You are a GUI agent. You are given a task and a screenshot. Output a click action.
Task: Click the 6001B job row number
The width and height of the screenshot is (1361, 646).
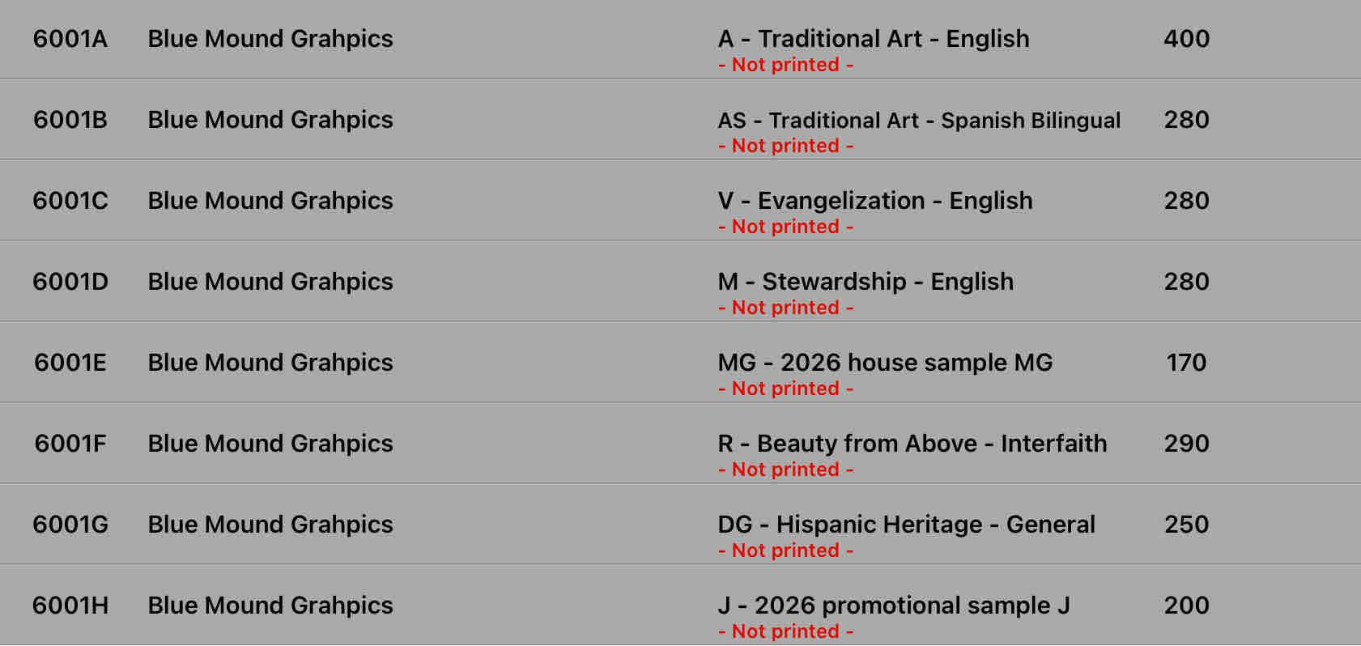tap(70, 120)
